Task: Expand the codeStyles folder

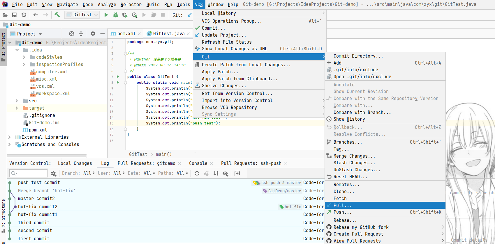Action: (x=24, y=57)
